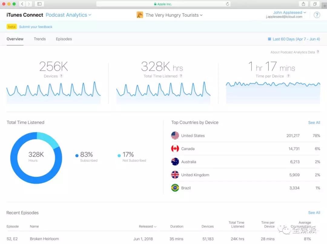Click the S2, E2 episode number
327x244 pixels.
click(12, 239)
